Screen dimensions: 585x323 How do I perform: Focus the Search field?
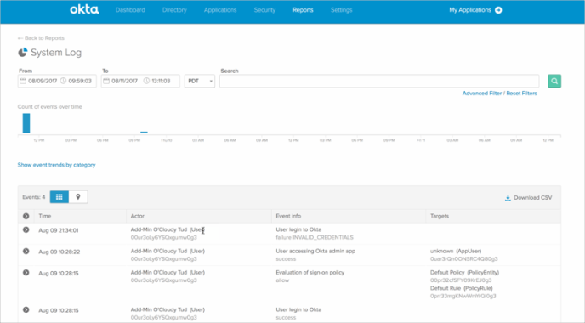point(379,81)
